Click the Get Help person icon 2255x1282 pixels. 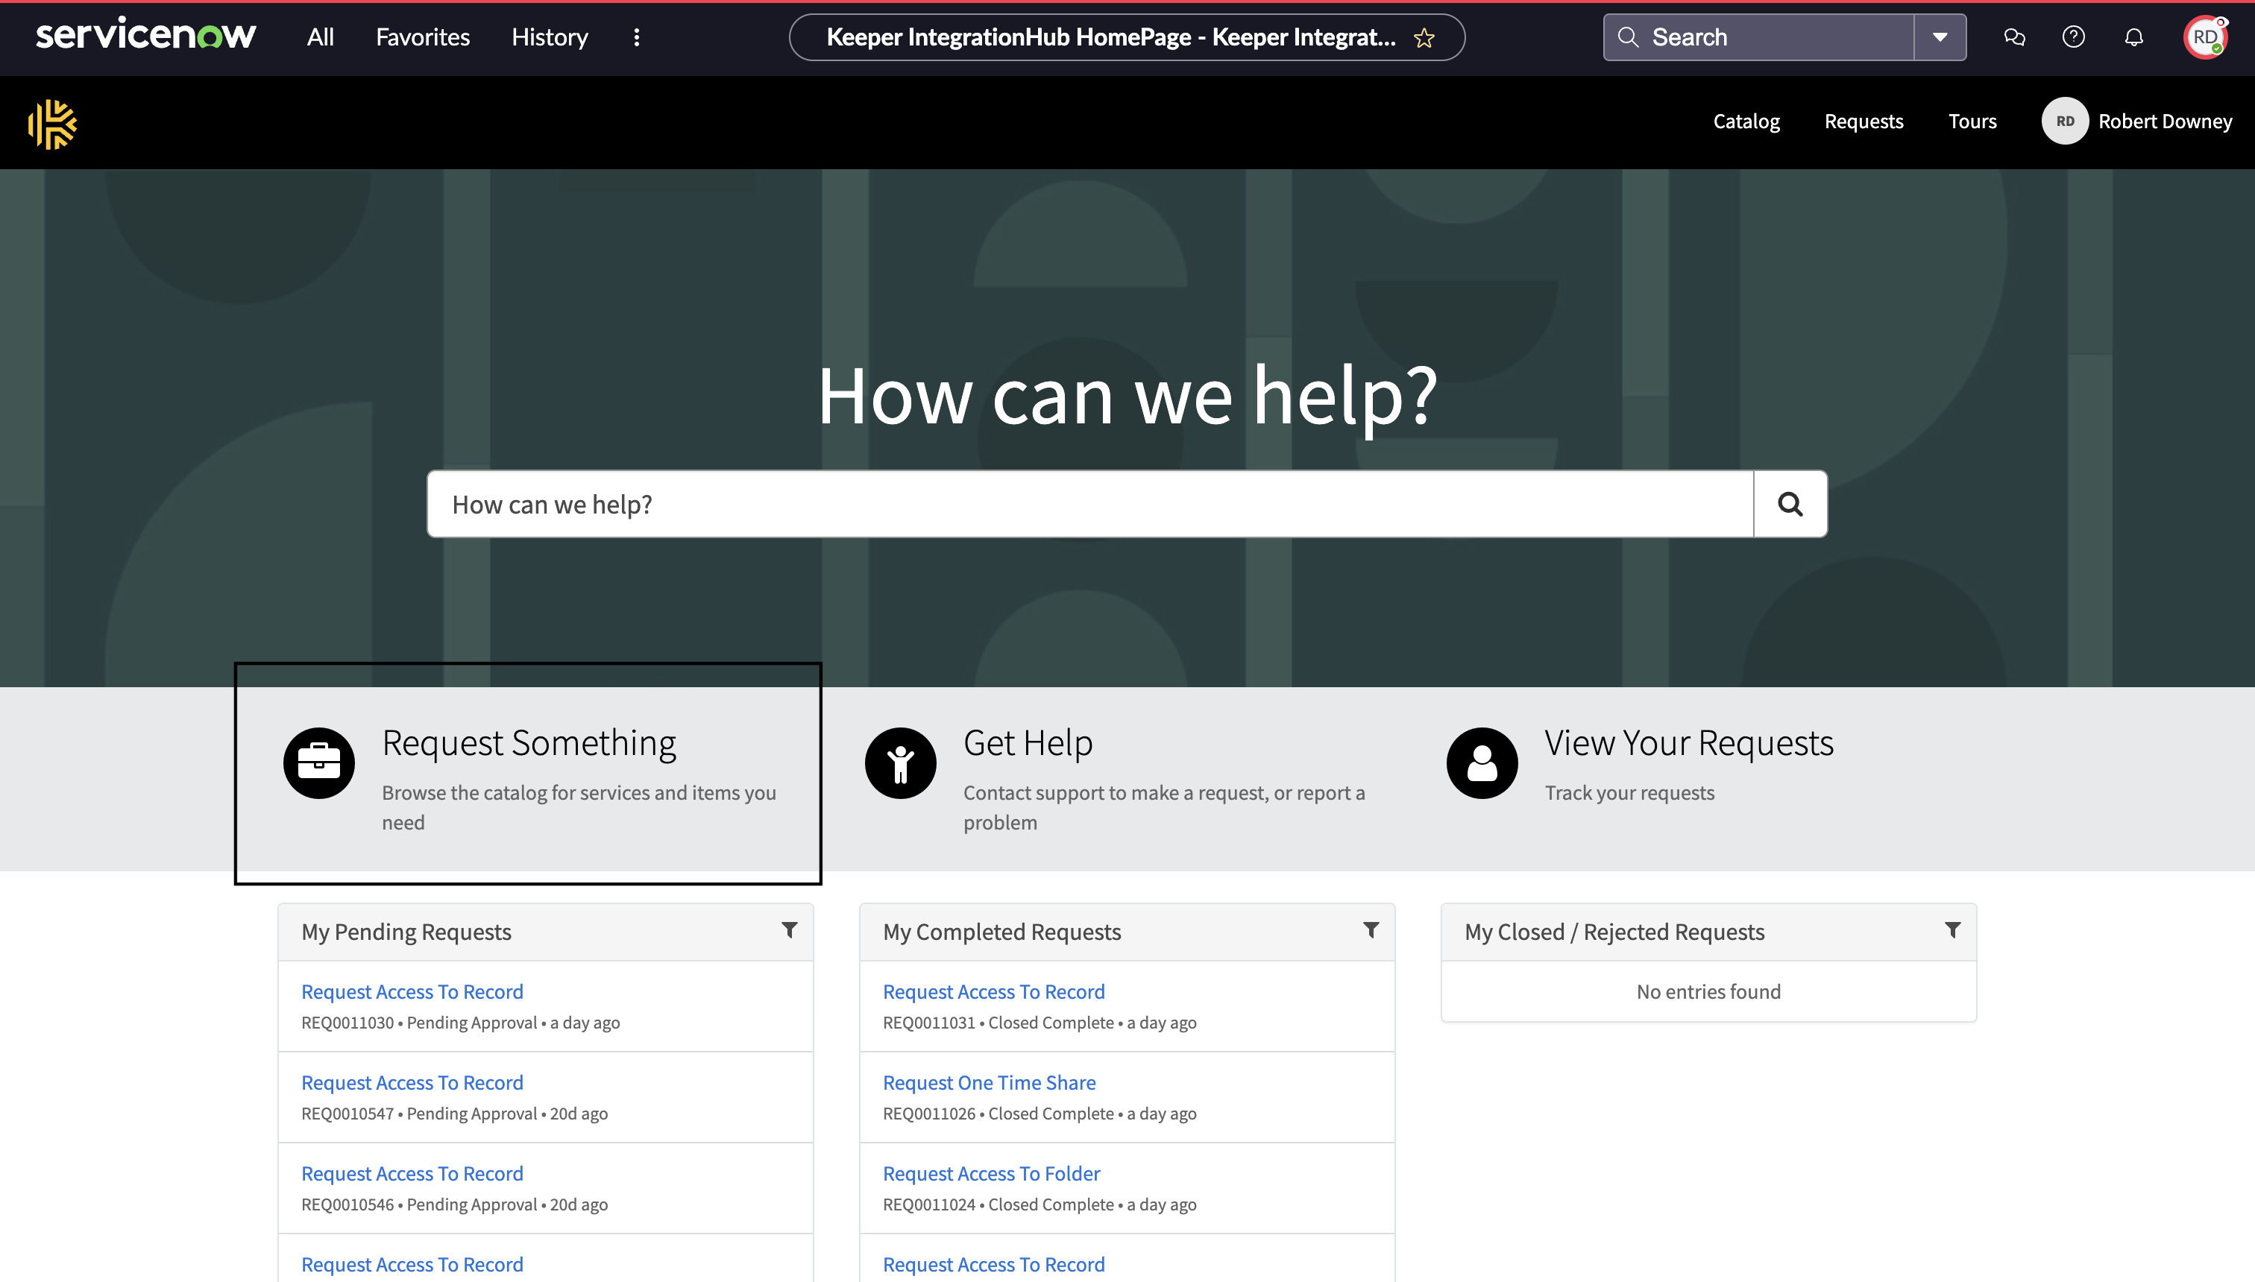[x=900, y=762]
